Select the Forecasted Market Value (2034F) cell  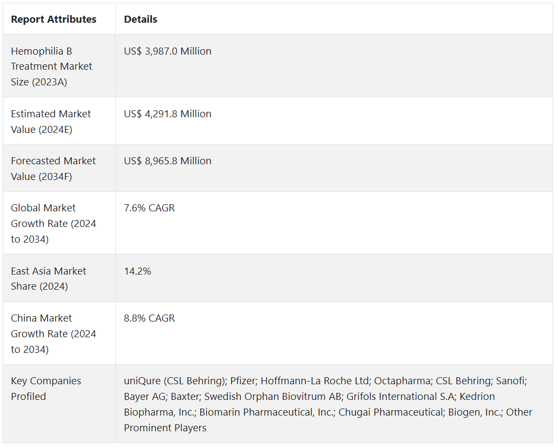tap(53, 169)
